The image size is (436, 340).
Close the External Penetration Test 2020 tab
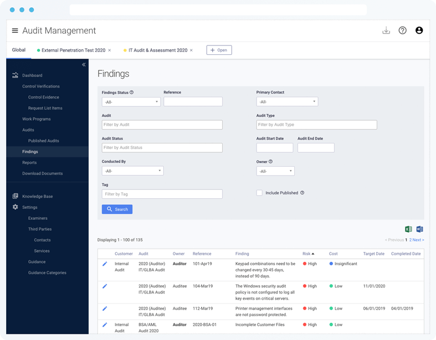(x=110, y=50)
